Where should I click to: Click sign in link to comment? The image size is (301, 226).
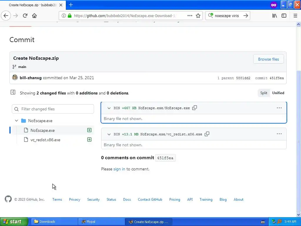point(119,169)
